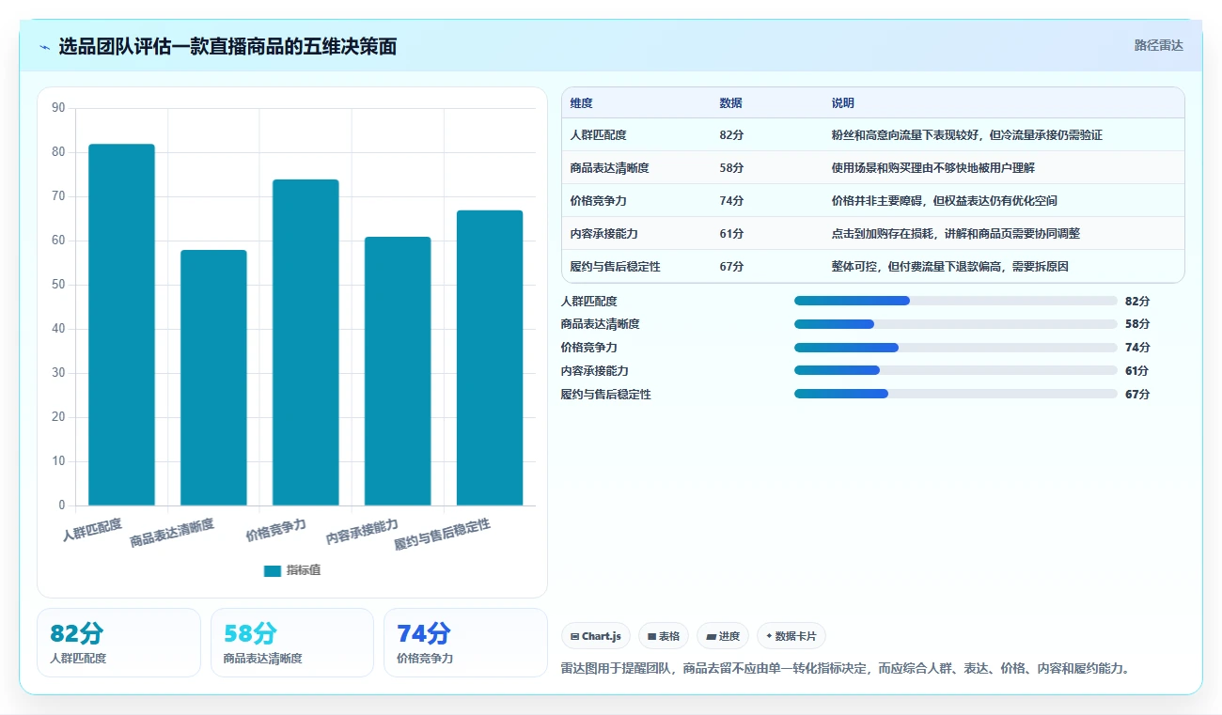This screenshot has height=715, width=1222.
Task: Click the 表格 tag chip
Action: (664, 636)
